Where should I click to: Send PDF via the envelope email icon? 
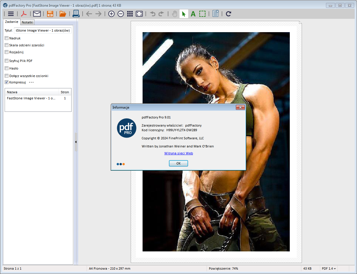pyautogui.click(x=37, y=14)
